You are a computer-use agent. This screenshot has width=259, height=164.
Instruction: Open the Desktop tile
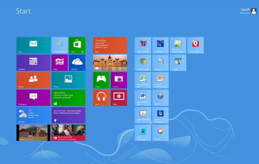[33, 133]
